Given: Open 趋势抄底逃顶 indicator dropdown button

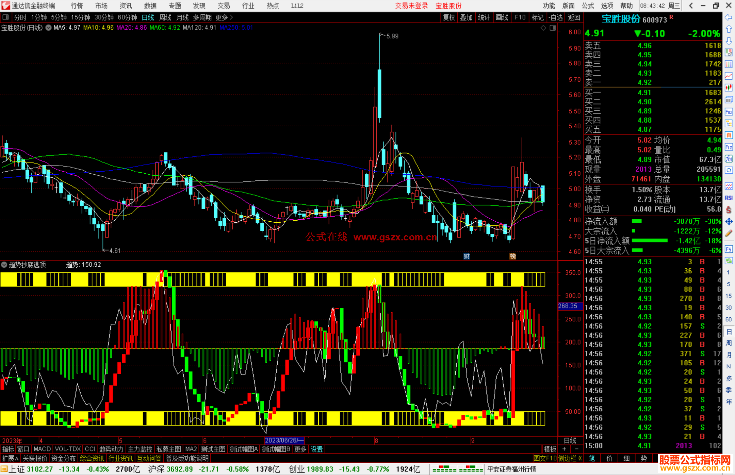Looking at the screenshot, I should [4, 265].
